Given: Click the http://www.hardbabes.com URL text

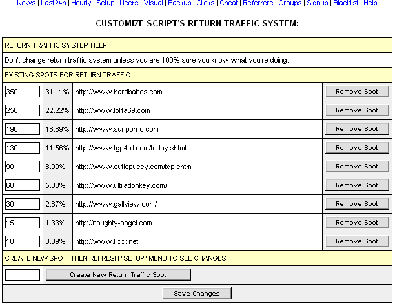Looking at the screenshot, I should click(119, 92).
